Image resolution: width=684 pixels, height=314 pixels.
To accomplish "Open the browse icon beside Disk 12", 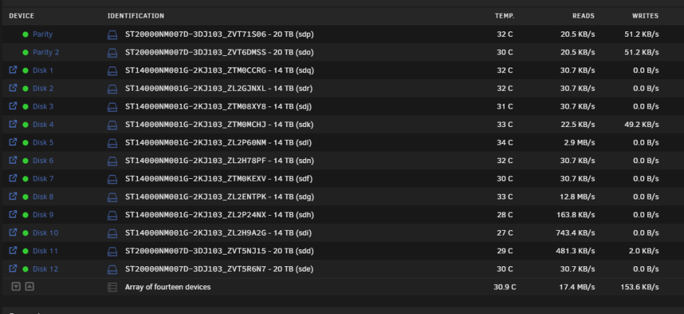I will tap(13, 268).
